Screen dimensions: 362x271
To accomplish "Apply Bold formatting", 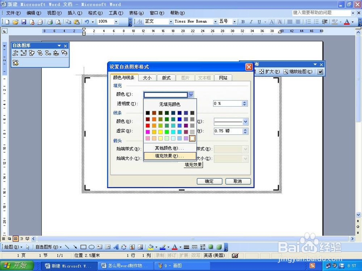I will 243,22.
